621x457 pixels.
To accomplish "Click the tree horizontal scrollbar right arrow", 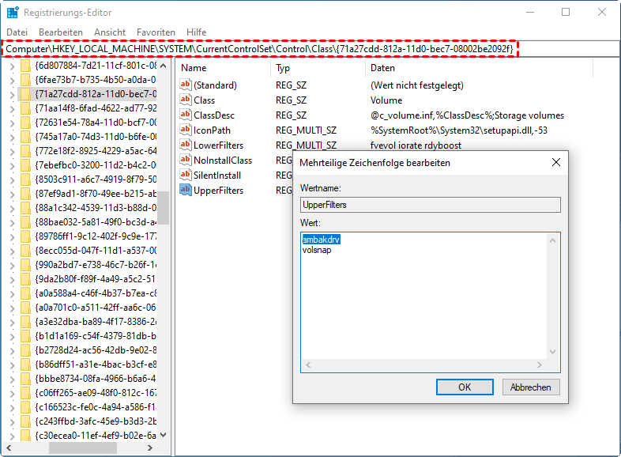I will pos(149,448).
